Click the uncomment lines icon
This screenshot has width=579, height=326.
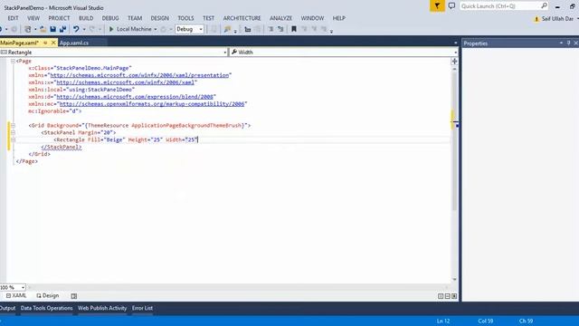click(280, 29)
